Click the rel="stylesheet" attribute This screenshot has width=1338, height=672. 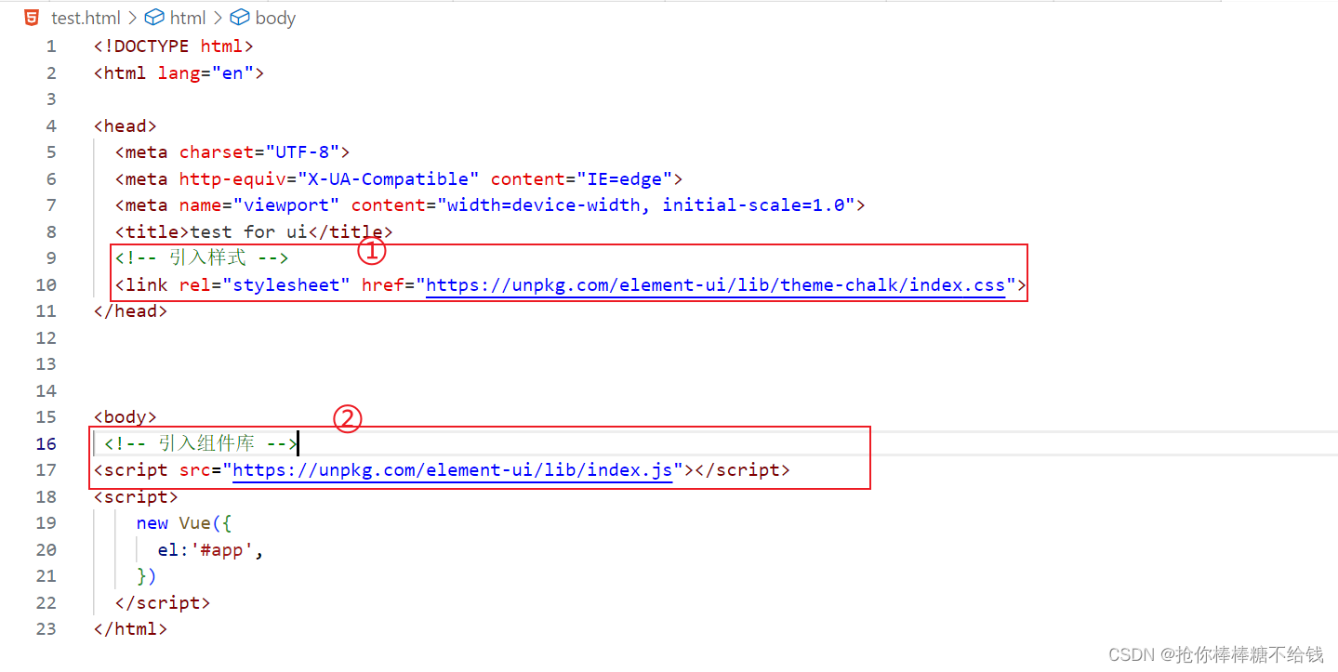click(265, 284)
